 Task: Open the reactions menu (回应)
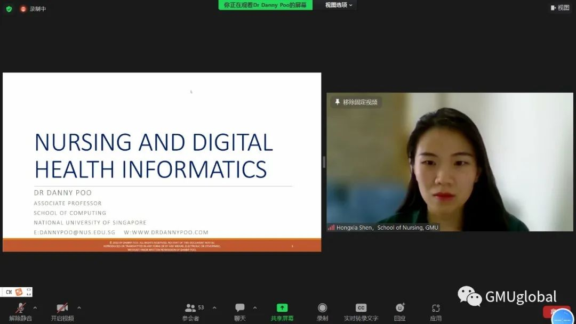(x=400, y=312)
